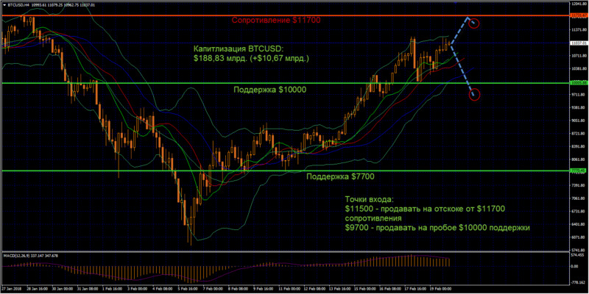Click the 8721.80 price axis label

(579, 134)
